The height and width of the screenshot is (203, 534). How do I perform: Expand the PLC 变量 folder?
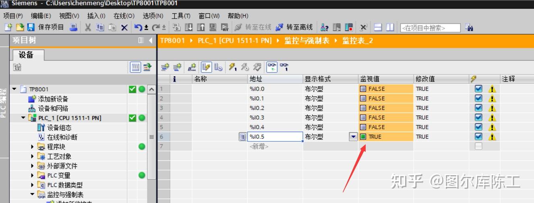[33, 175]
